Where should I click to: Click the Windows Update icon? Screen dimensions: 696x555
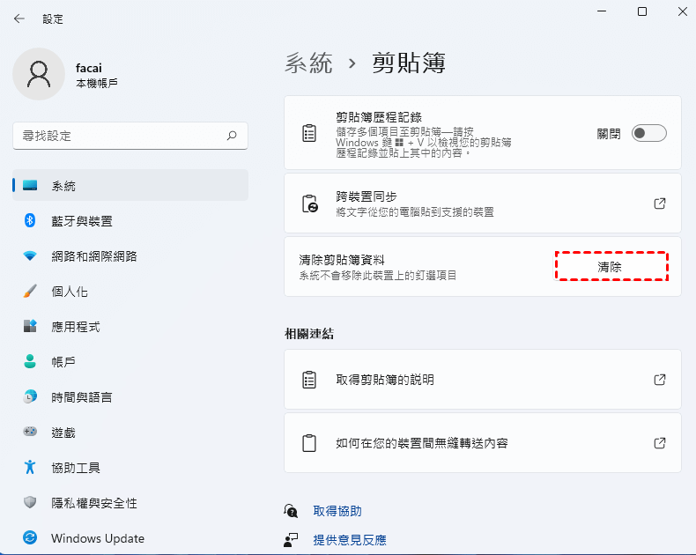point(30,538)
